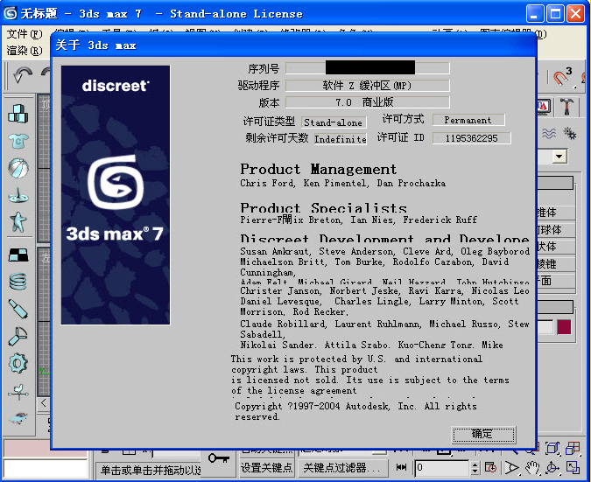Select reactor Plane checkered icon
The height and width of the screenshot is (482, 591).
pos(18,255)
